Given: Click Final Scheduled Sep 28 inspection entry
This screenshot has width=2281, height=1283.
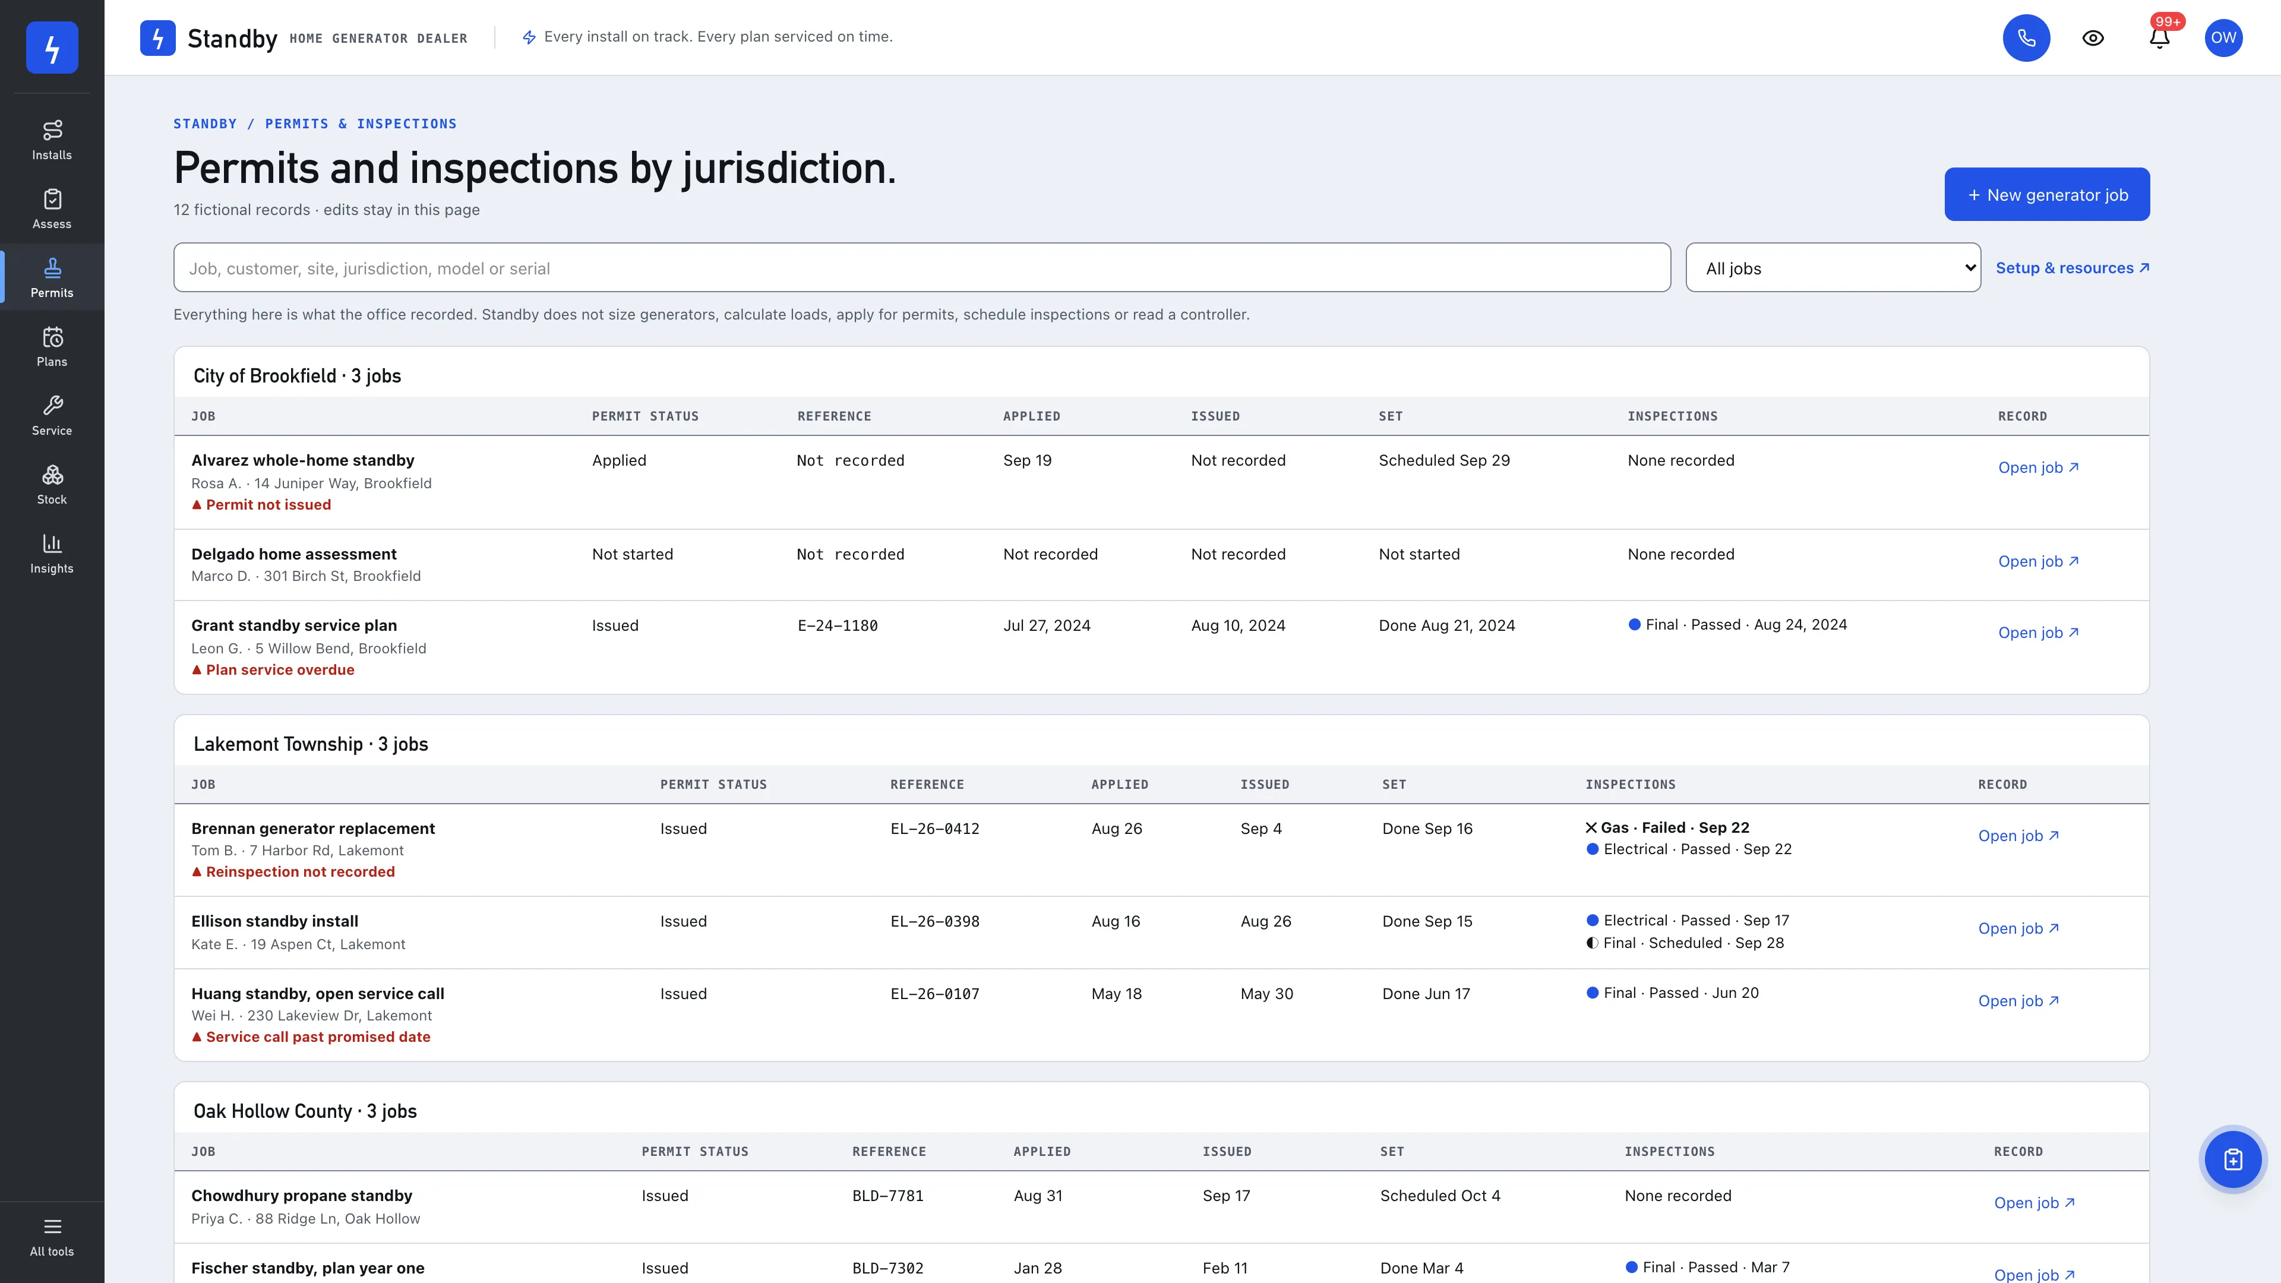Looking at the screenshot, I should pos(1684,943).
